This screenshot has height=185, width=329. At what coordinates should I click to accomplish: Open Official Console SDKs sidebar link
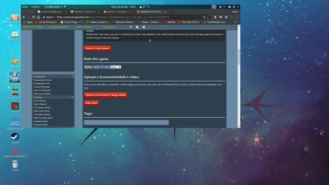pyautogui.click(x=43, y=118)
